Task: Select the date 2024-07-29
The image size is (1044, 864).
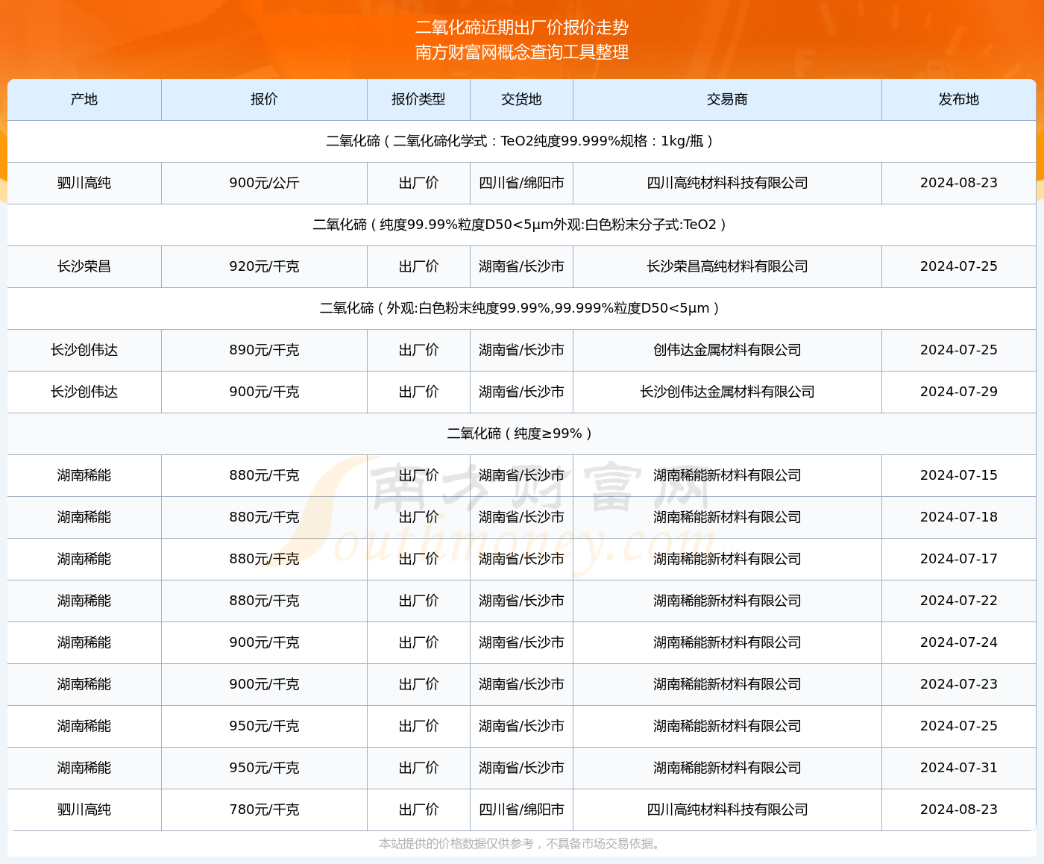Action: pos(959,392)
